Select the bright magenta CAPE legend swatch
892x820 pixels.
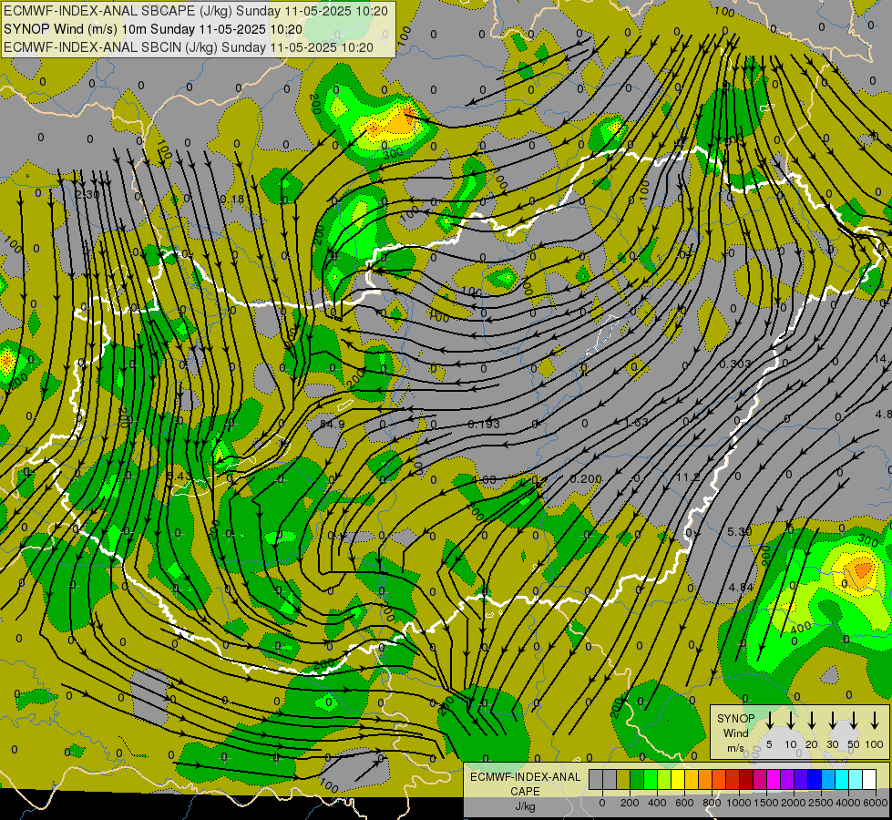coord(774,779)
